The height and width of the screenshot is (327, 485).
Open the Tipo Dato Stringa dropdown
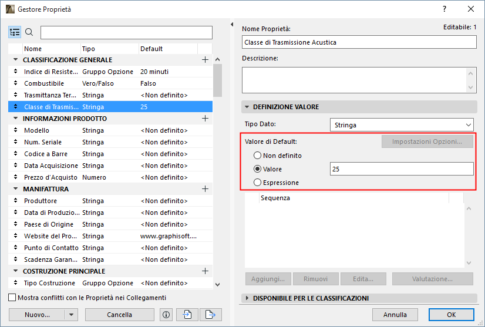coord(402,125)
